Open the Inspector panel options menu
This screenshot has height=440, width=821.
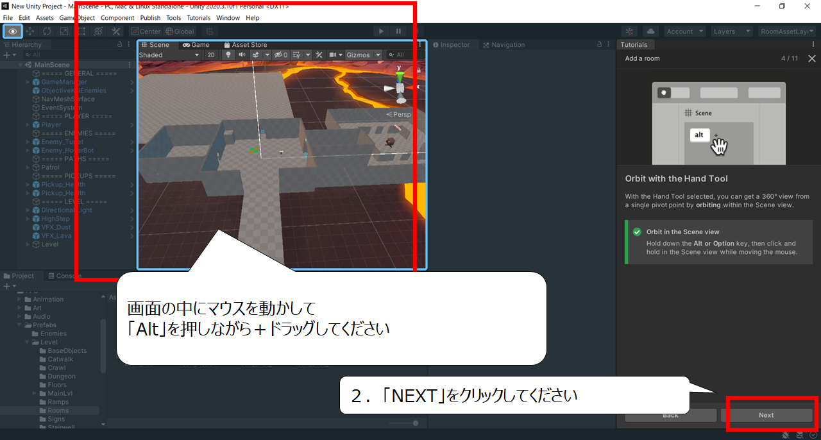609,45
